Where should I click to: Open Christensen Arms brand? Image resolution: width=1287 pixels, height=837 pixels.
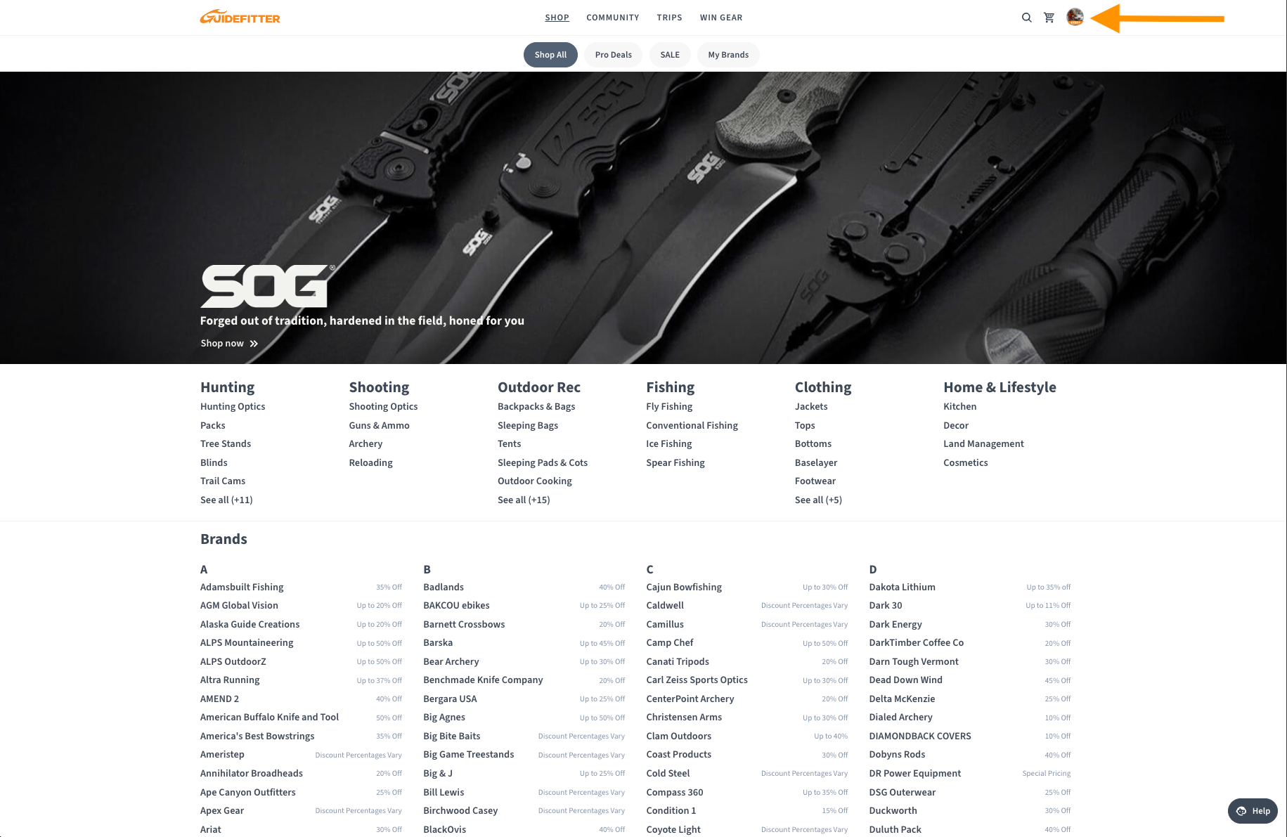click(x=684, y=718)
